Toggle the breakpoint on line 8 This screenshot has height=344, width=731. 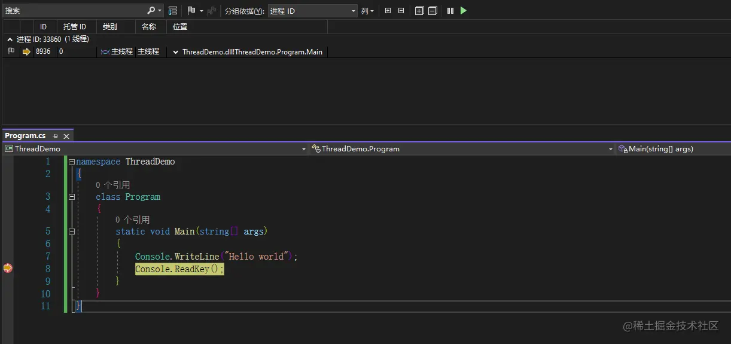pos(7,269)
